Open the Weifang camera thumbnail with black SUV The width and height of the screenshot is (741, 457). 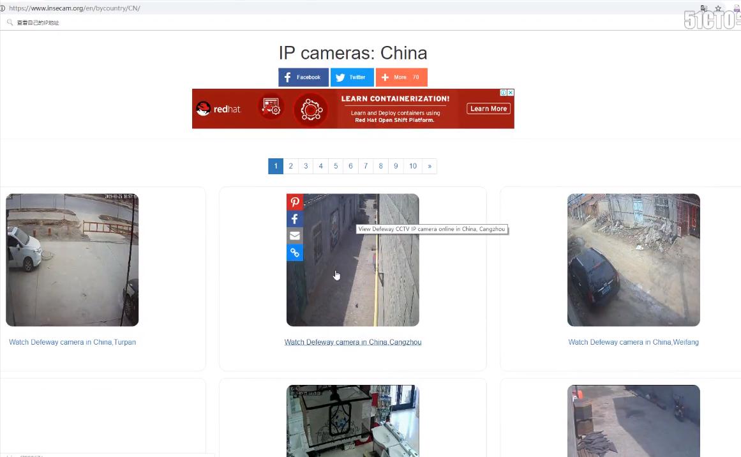(634, 260)
